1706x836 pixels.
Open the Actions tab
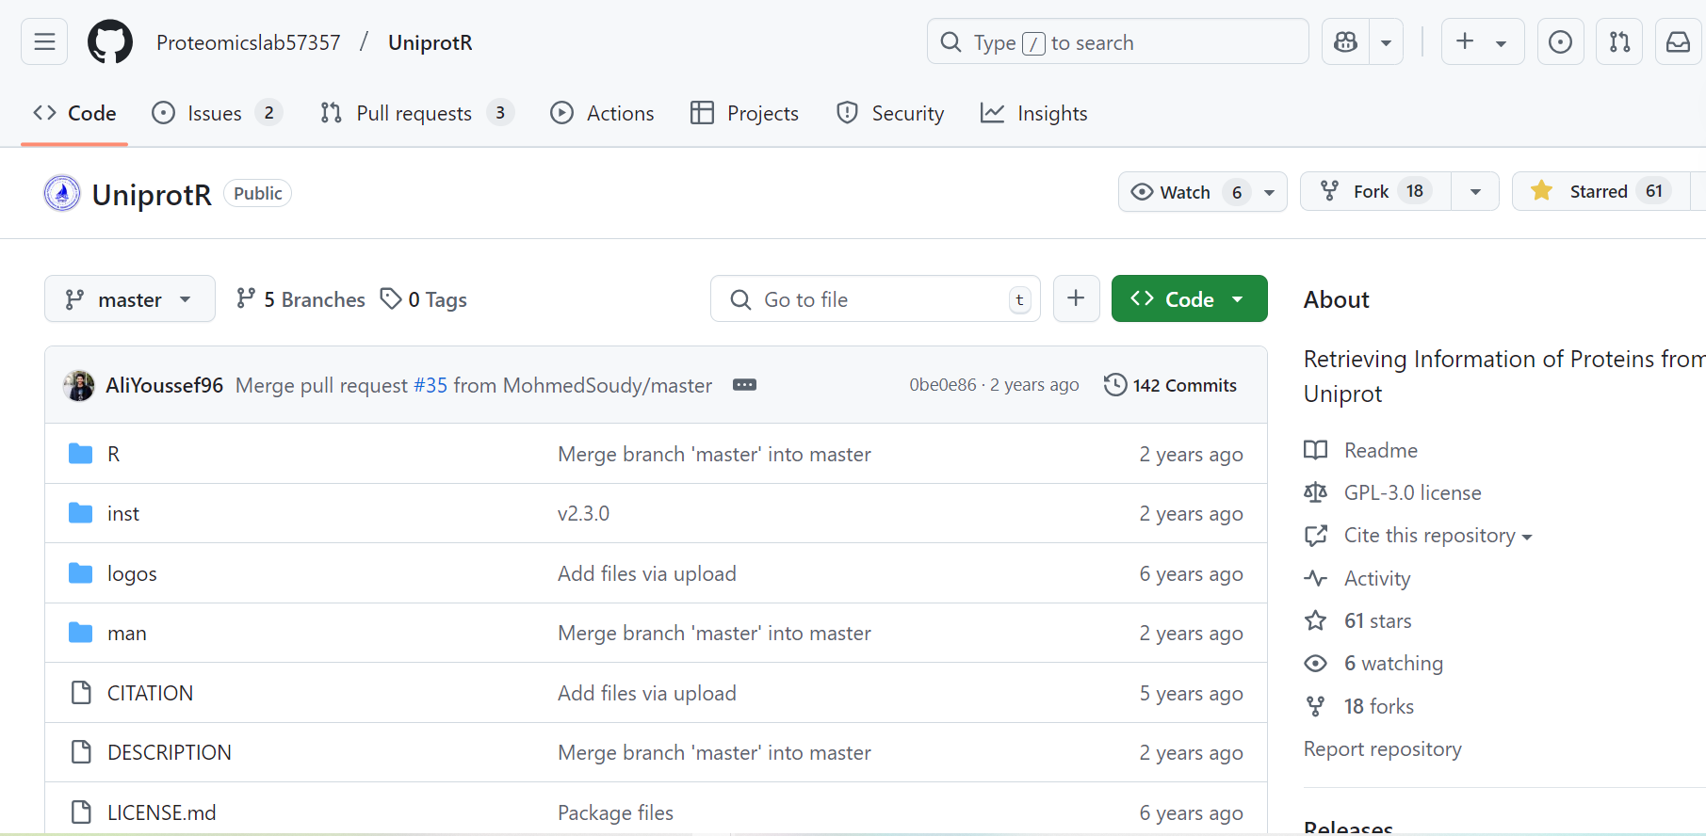(x=602, y=113)
